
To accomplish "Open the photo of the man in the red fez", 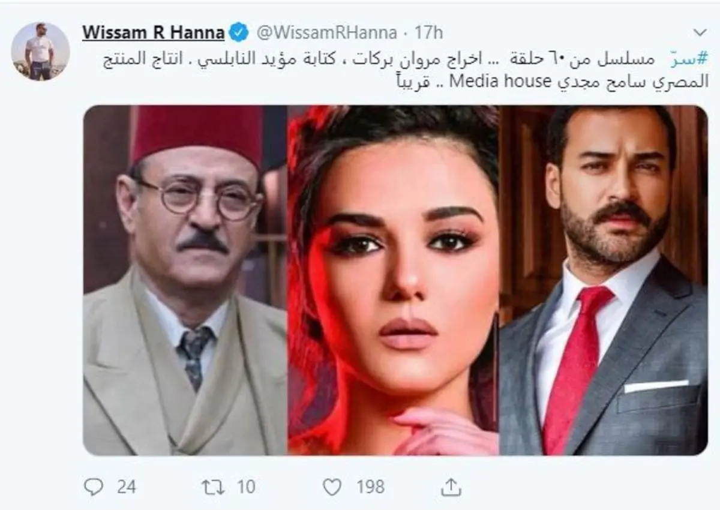I will click(x=185, y=280).
